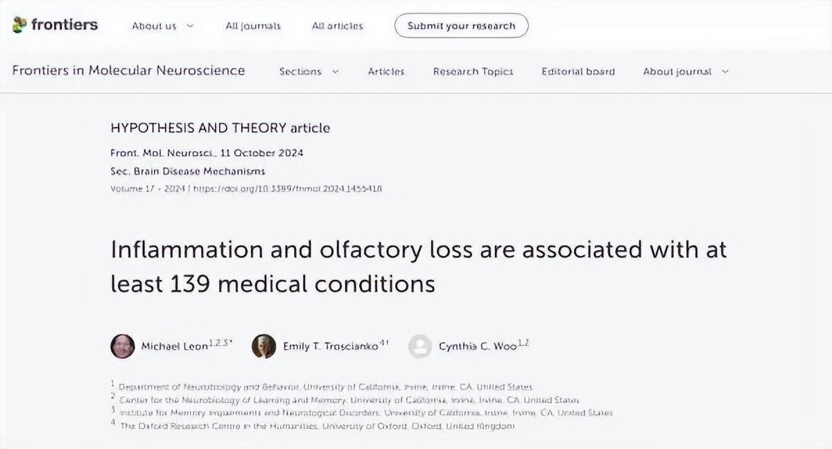The height and width of the screenshot is (449, 832).
Task: Click the Frontiers in Molecular Neuroscience title
Action: point(128,71)
